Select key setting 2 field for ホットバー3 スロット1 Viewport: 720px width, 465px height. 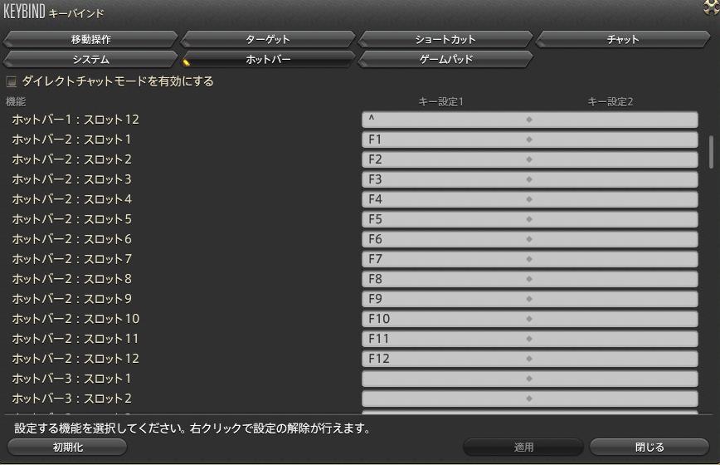614,379
